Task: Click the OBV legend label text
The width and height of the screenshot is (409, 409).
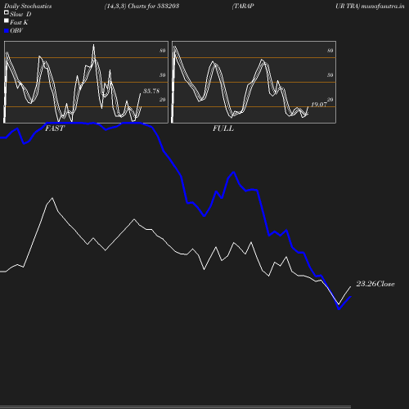Action: (16, 31)
